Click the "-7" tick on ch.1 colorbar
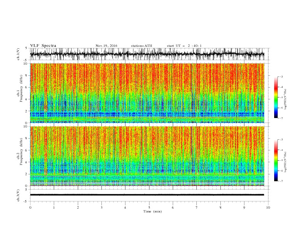The height and width of the screenshot is (233, 302). point(281,118)
